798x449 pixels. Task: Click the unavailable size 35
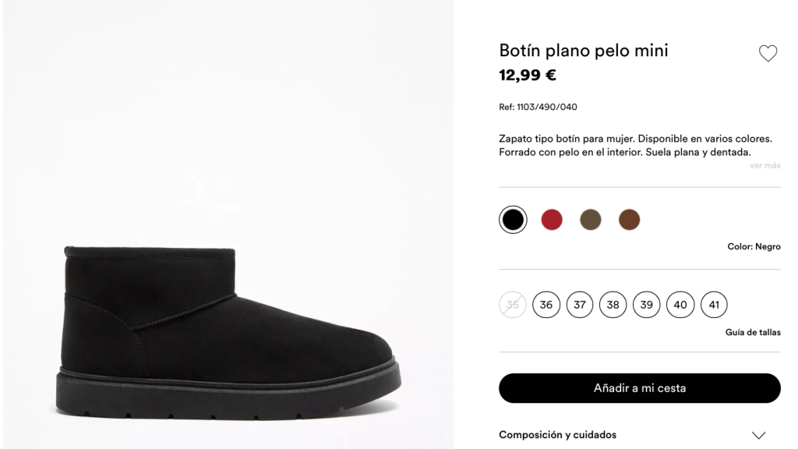[513, 305]
